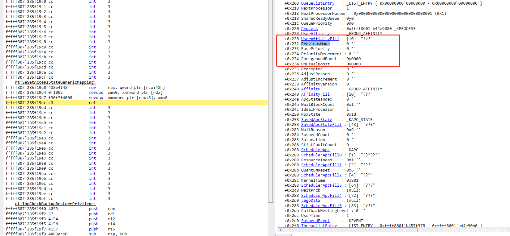Viewport: 510px width, 236px height.
Task: Follow the SchedulerApcFill0 link
Action: pyautogui.click(x=321, y=155)
